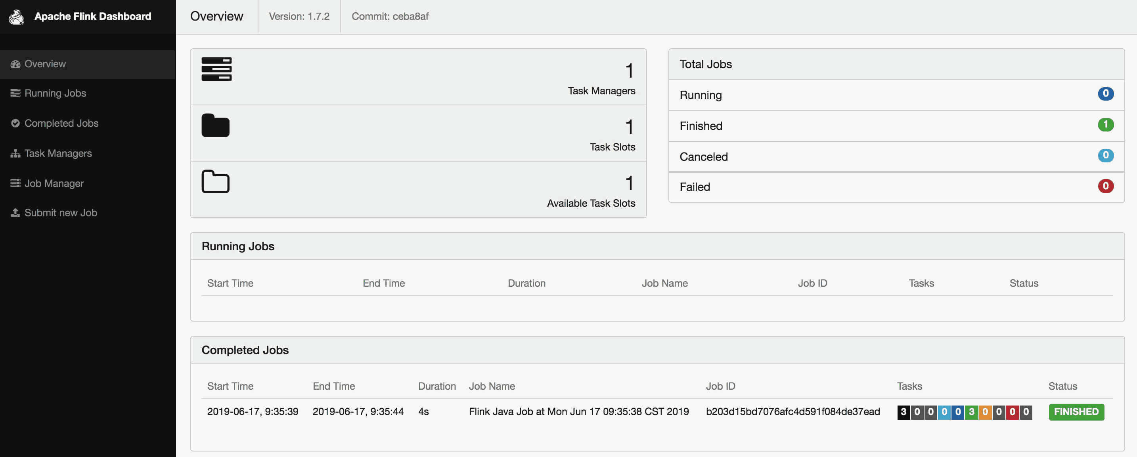Go to Completed Jobs in sidebar
Screen dimensions: 1137x457
(87, 124)
